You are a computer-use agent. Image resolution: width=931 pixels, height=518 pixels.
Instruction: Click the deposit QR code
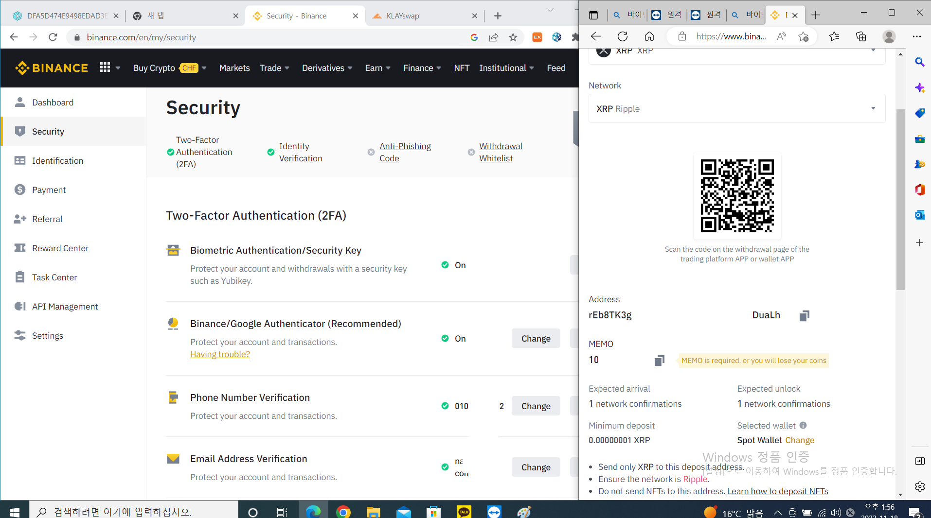(x=737, y=196)
